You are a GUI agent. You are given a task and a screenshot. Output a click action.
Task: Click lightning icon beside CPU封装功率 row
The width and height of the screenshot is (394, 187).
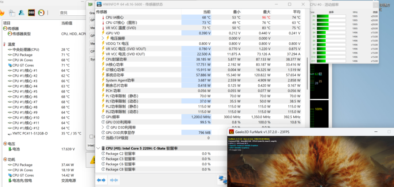tap(103, 59)
